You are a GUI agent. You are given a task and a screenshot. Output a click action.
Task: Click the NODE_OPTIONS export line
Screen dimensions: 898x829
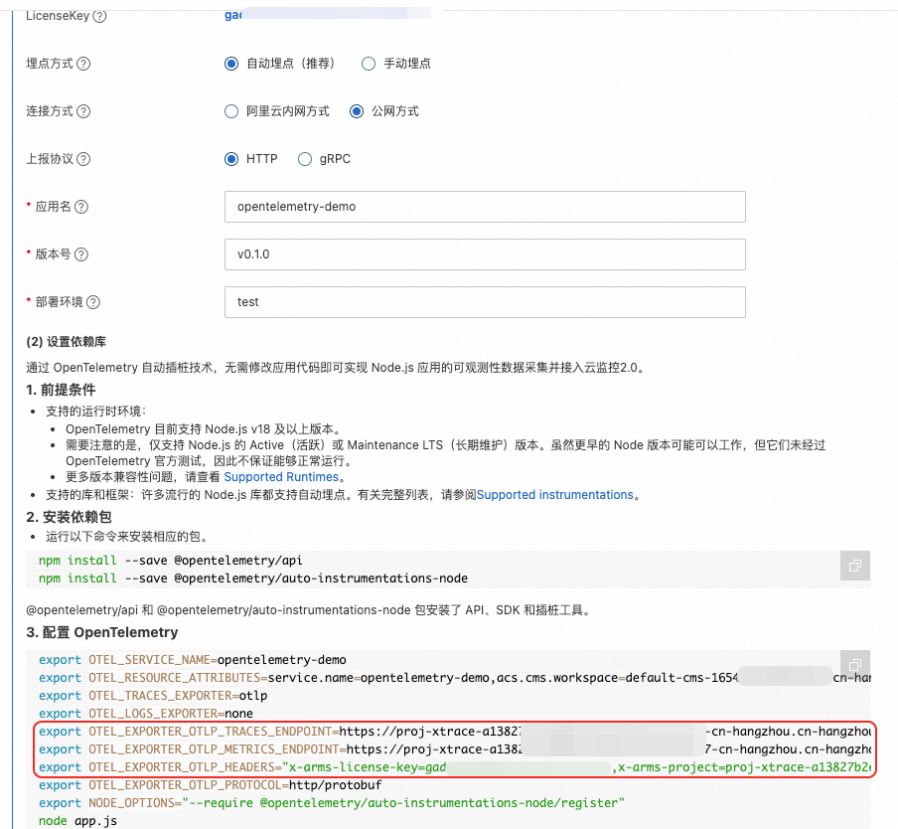pos(332,803)
